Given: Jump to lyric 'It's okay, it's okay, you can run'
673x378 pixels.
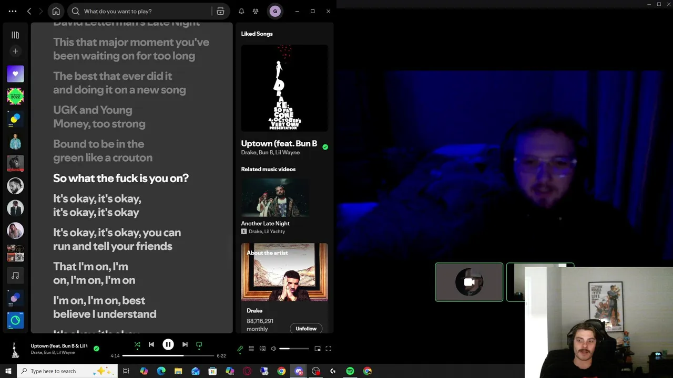Looking at the screenshot, I should (117, 239).
